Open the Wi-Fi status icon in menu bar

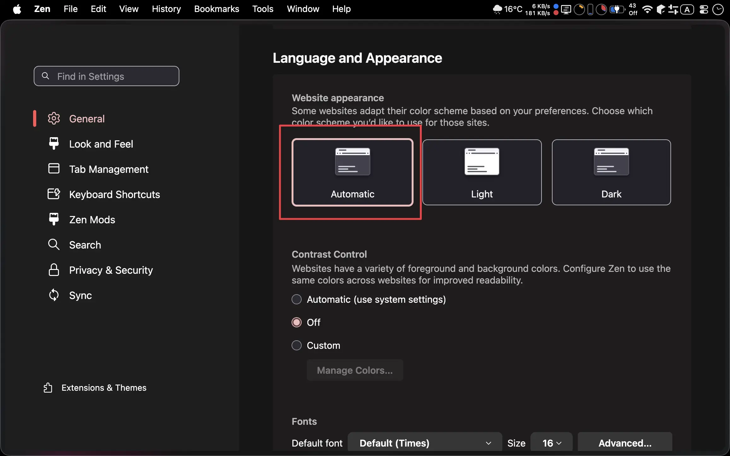point(647,9)
